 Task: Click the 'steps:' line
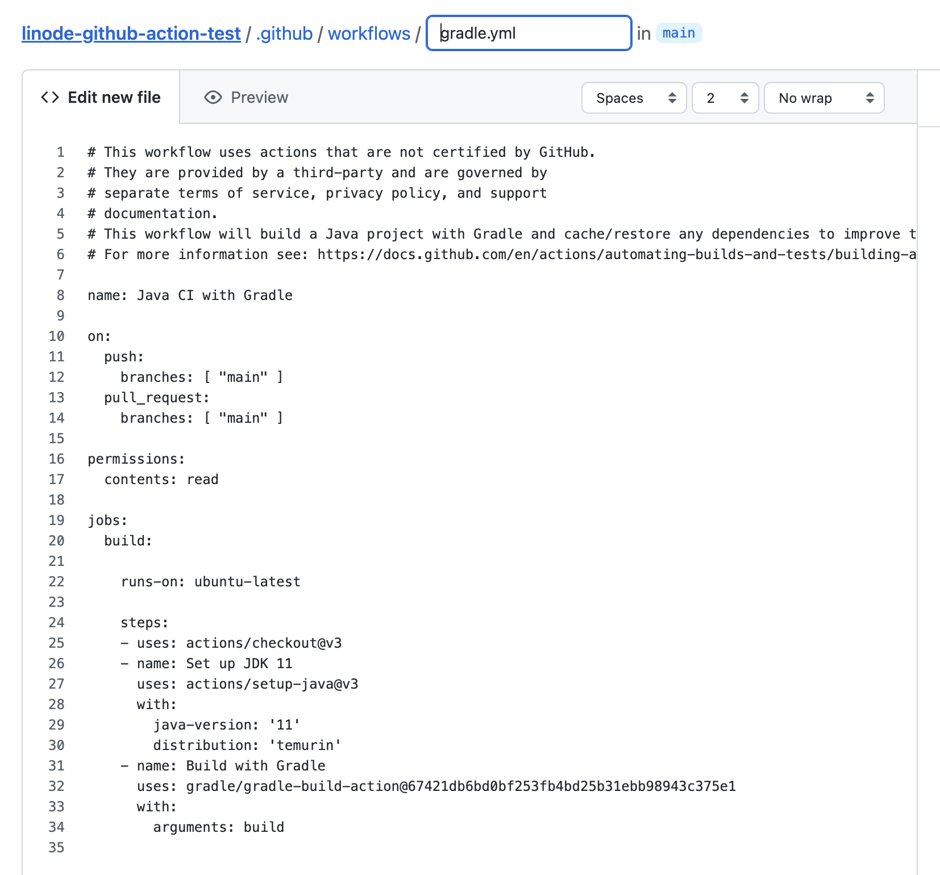pyautogui.click(x=144, y=623)
